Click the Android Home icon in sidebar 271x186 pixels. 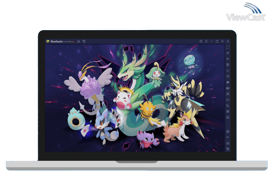(228, 143)
